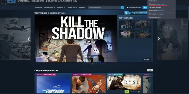Expand the Категории dropdown
The width and height of the screenshot is (189, 94).
tap(61, 8)
